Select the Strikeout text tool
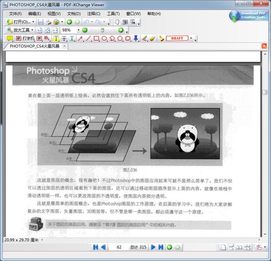The width and height of the screenshot is (271, 261). 64,38
